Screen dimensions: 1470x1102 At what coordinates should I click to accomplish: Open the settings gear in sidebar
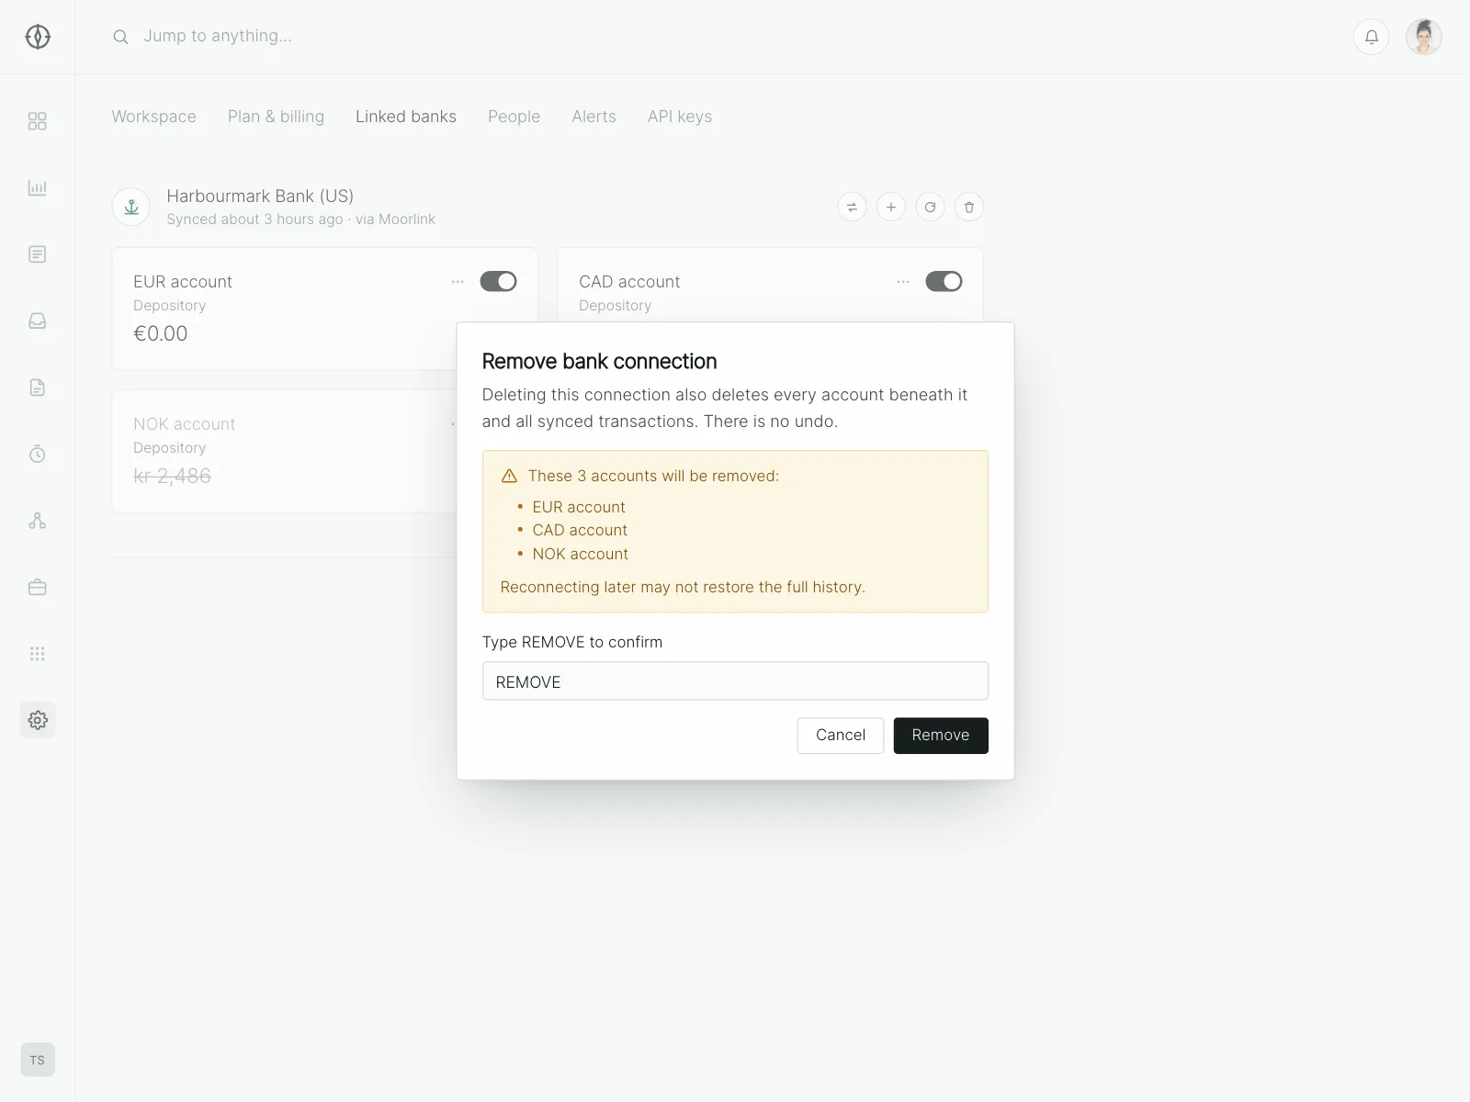click(38, 720)
